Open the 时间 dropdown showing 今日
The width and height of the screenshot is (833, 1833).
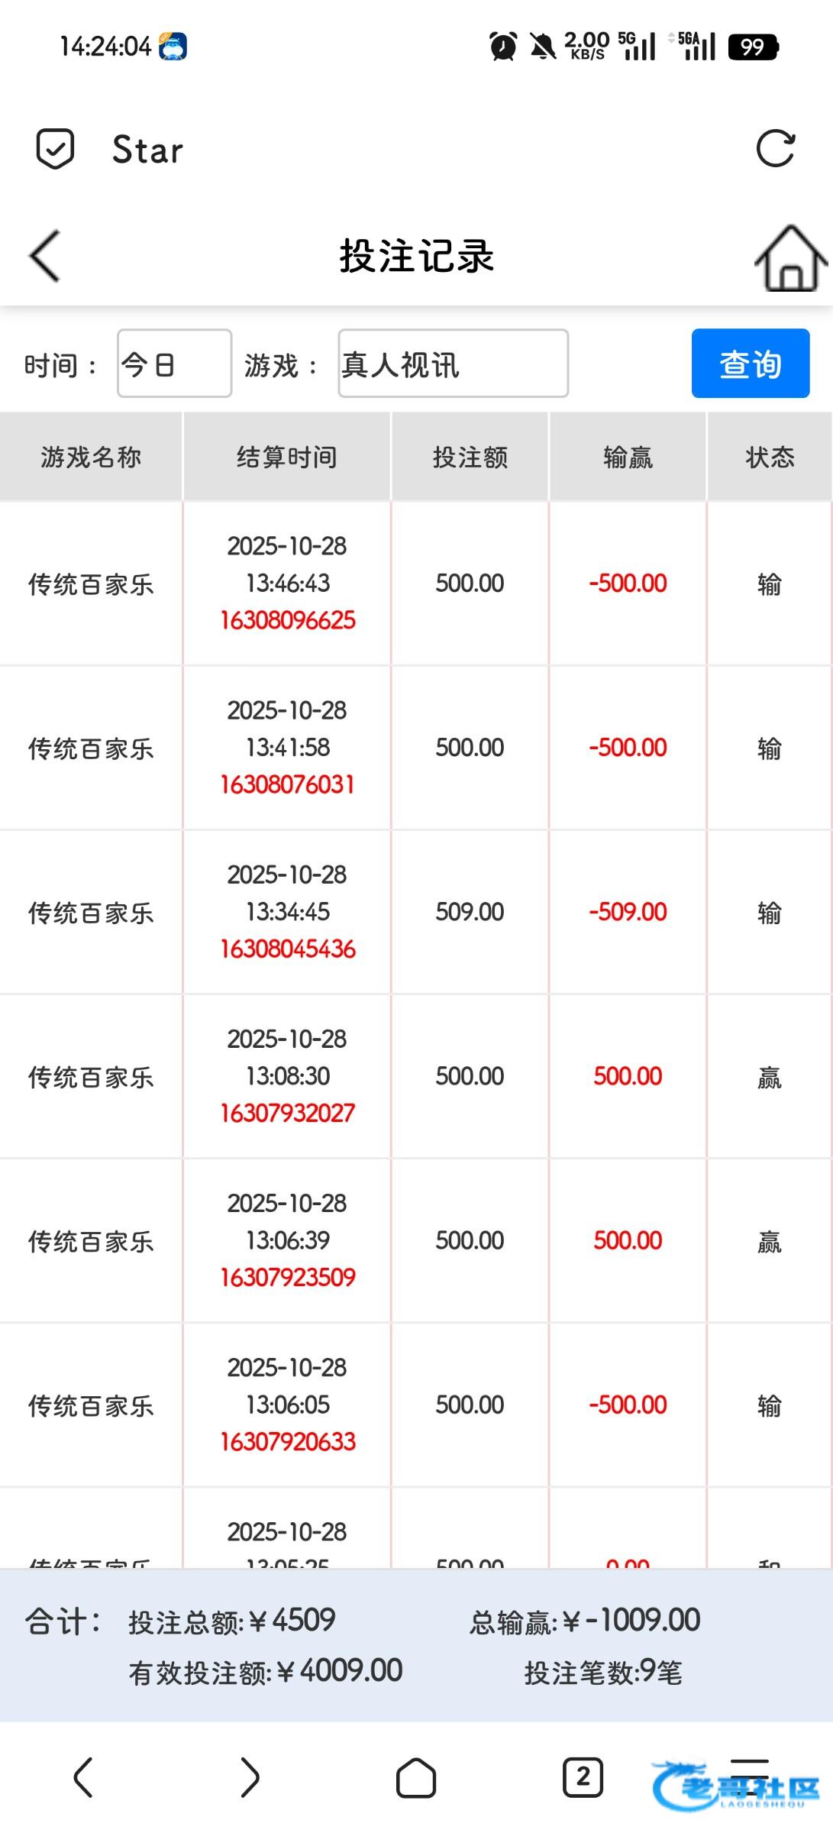coord(174,364)
